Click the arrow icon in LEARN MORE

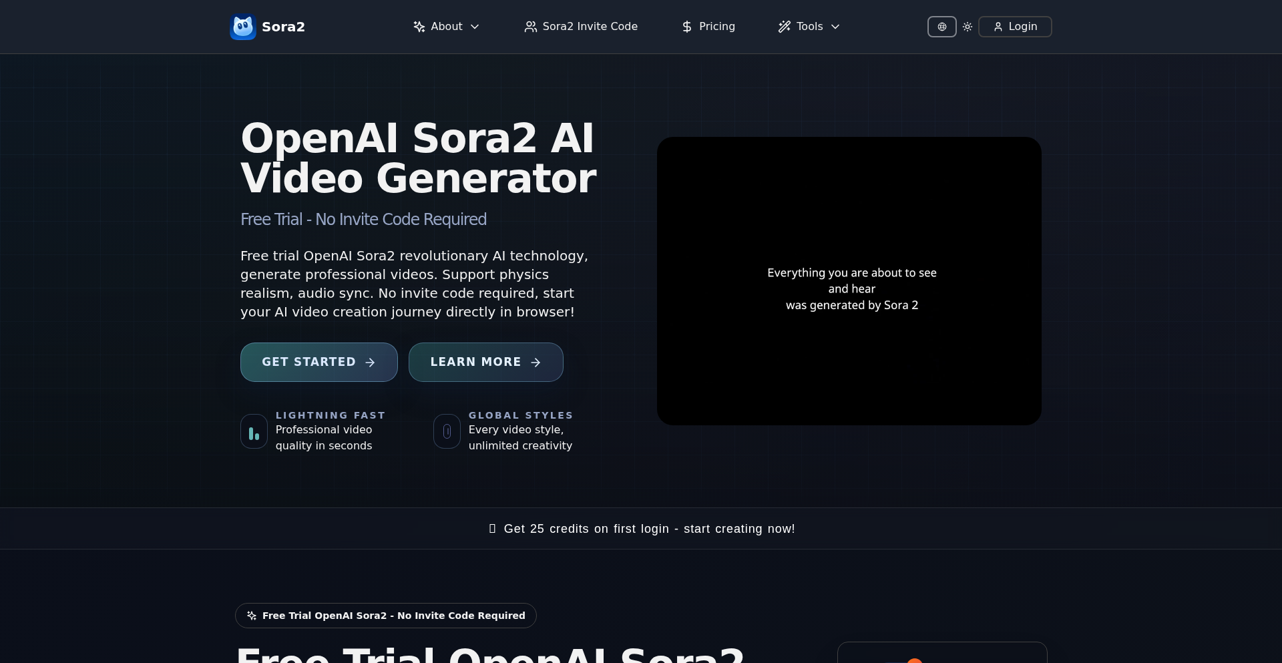click(536, 362)
